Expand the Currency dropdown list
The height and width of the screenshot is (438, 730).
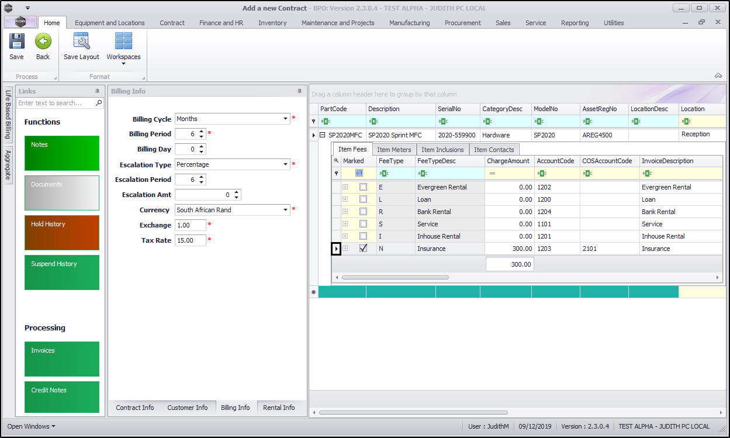tap(286, 210)
